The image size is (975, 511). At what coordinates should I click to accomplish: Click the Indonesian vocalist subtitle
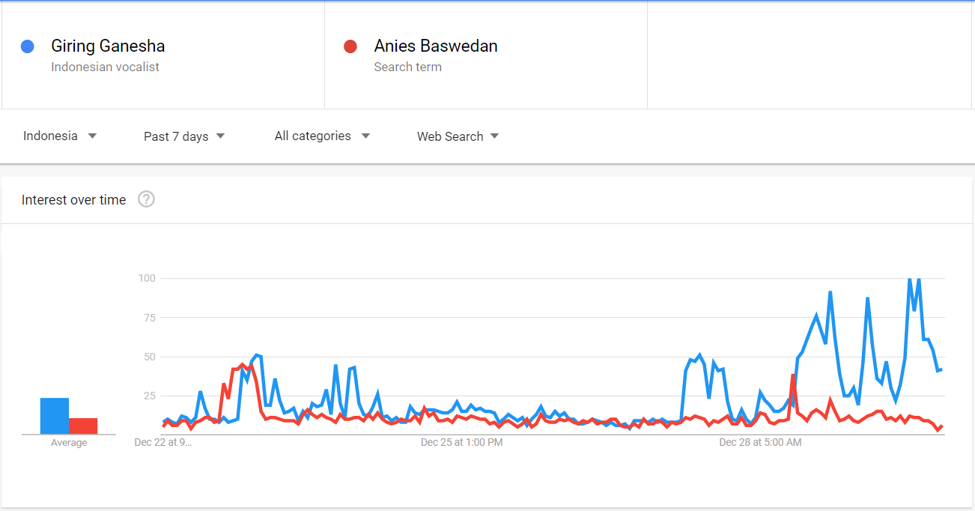pyautogui.click(x=105, y=67)
